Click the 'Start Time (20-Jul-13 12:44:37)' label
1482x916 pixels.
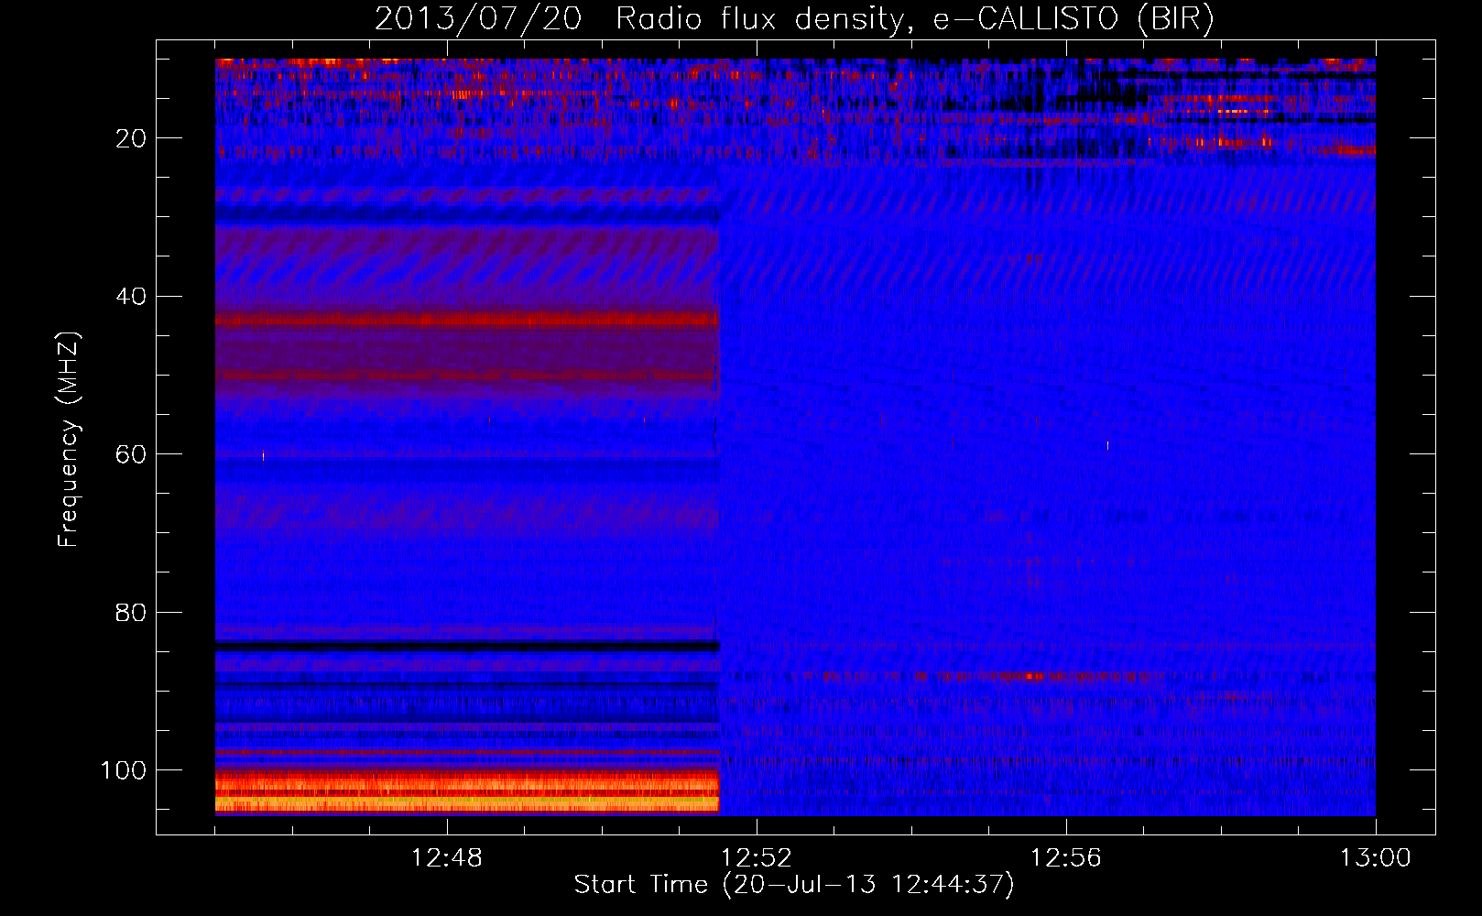[794, 885]
